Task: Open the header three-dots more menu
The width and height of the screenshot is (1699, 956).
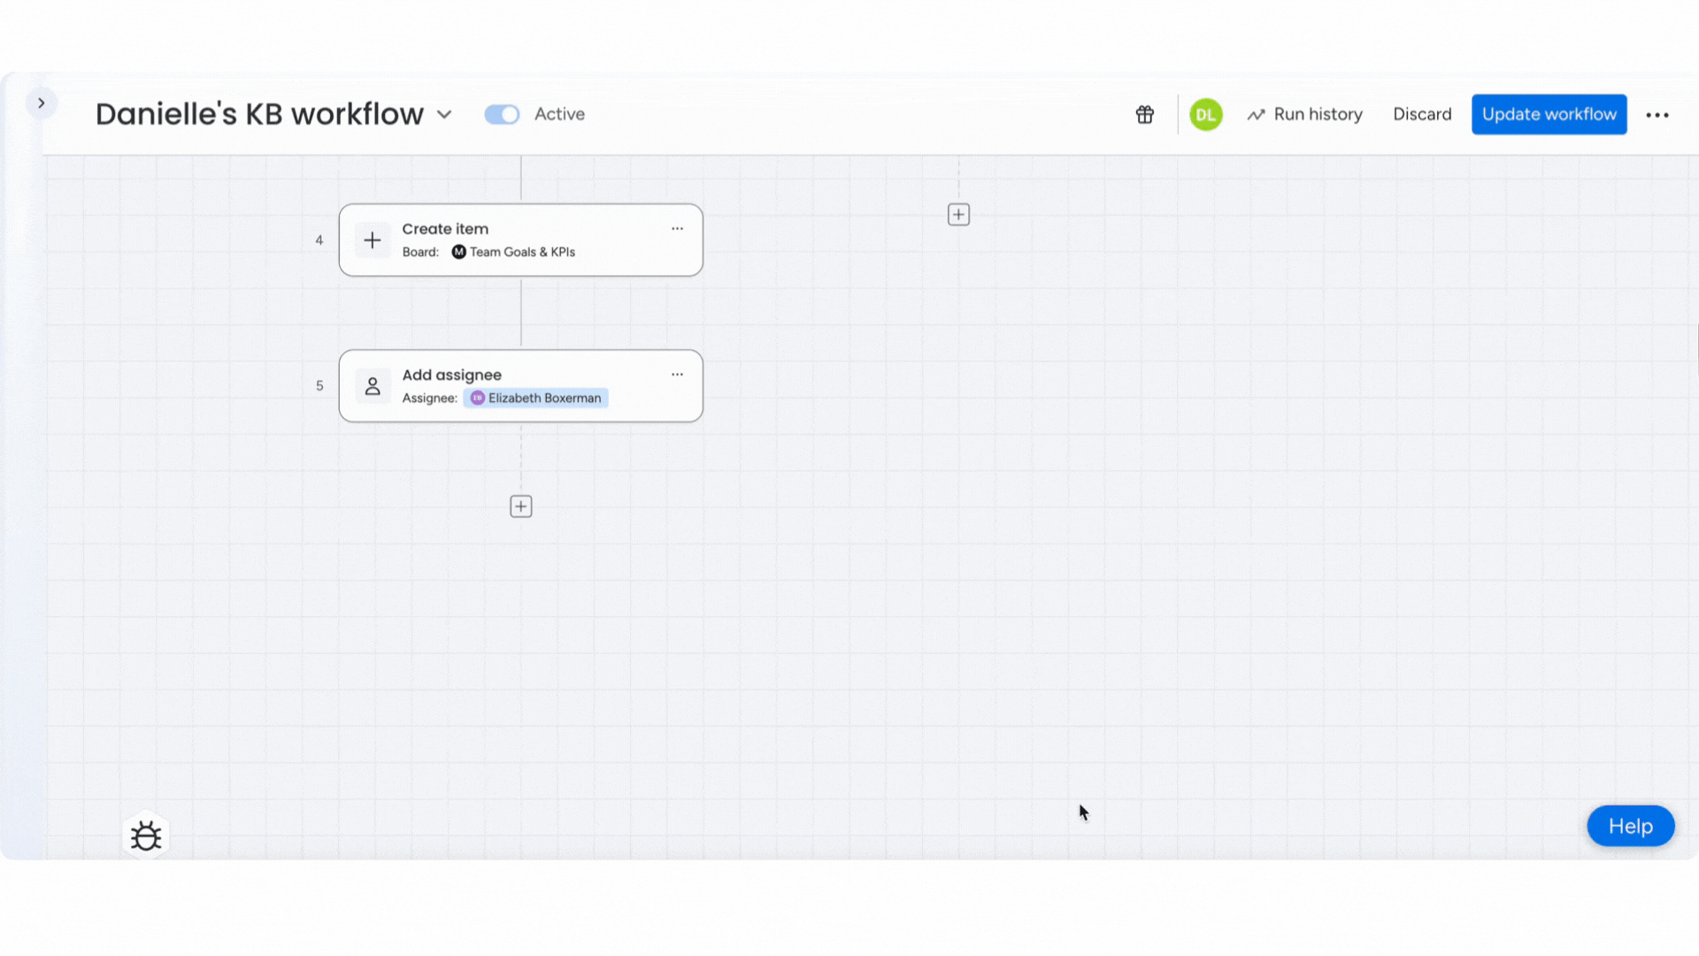Action: 1657,114
